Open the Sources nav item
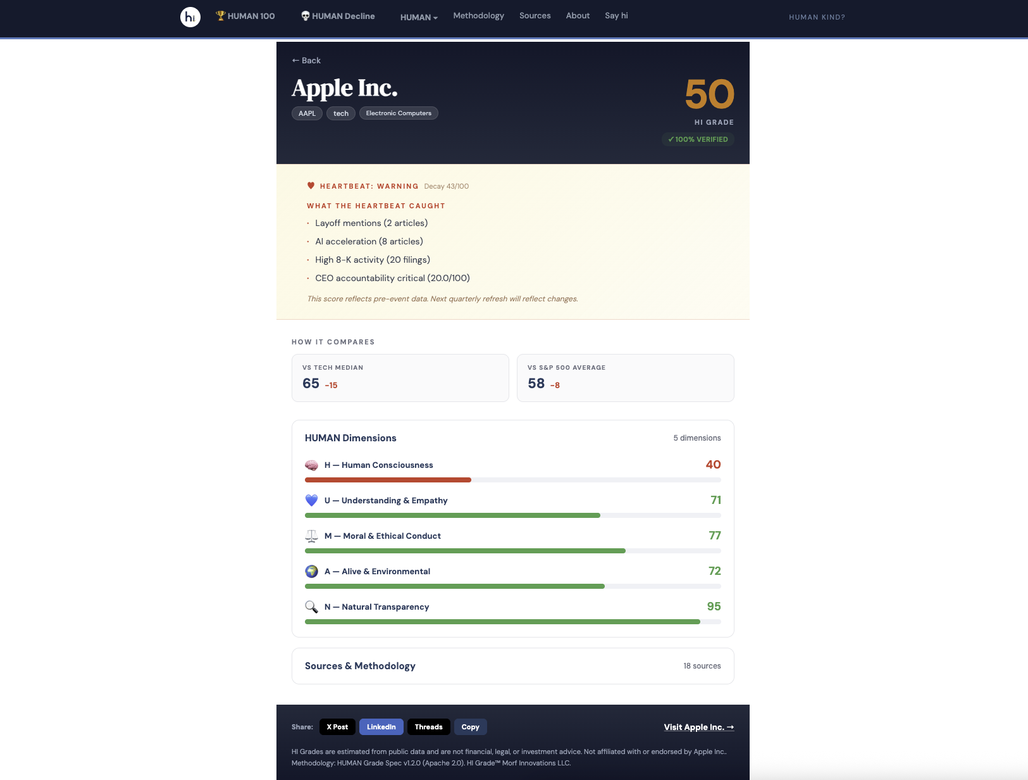This screenshot has width=1028, height=780. (x=535, y=16)
